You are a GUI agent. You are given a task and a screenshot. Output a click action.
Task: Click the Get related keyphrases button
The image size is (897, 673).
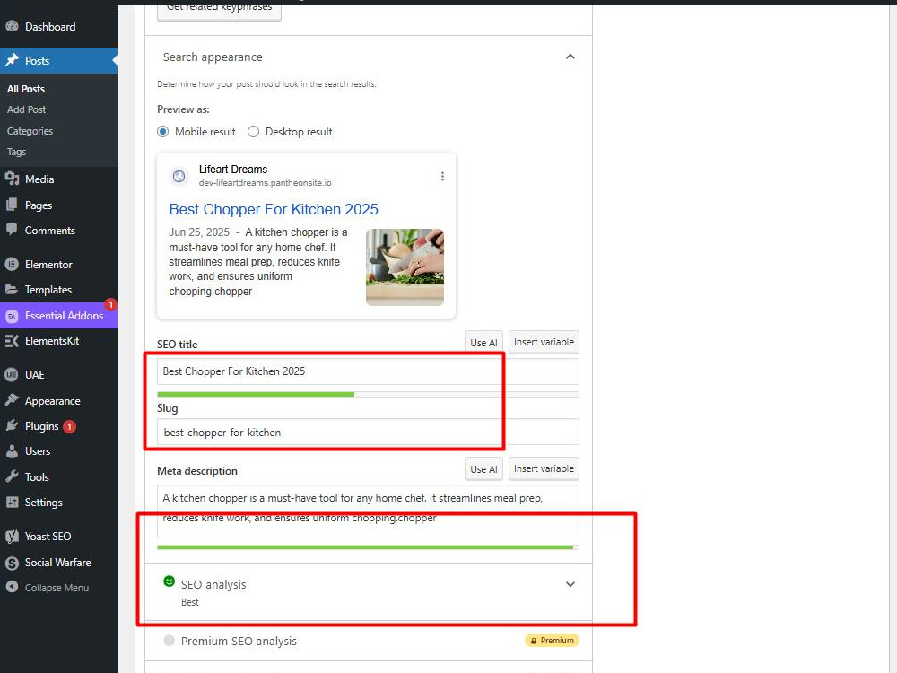[219, 11]
